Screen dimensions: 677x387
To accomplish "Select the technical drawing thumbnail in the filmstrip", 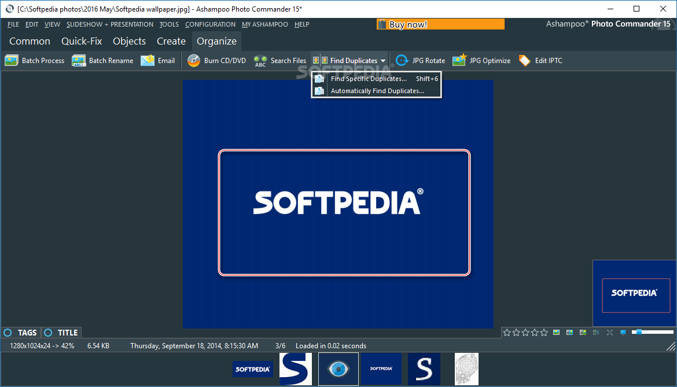I will tap(467, 369).
